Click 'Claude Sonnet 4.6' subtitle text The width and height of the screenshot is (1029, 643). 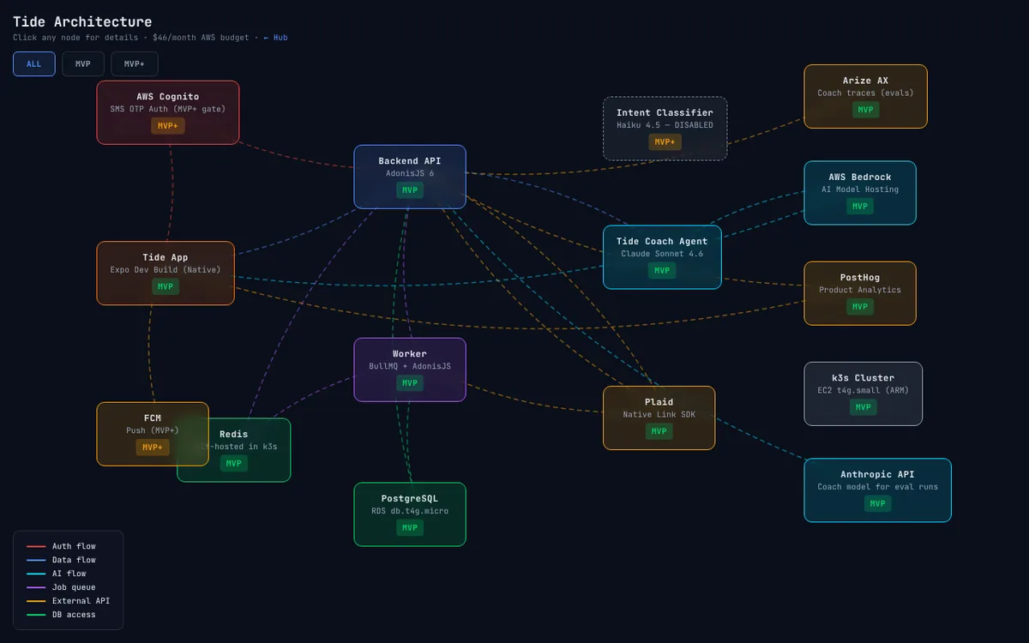pyautogui.click(x=662, y=254)
